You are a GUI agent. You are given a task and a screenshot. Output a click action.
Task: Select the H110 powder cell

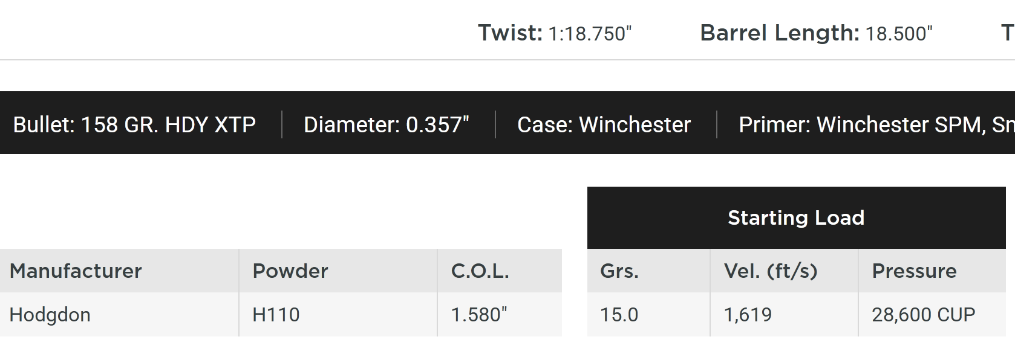[x=276, y=315]
